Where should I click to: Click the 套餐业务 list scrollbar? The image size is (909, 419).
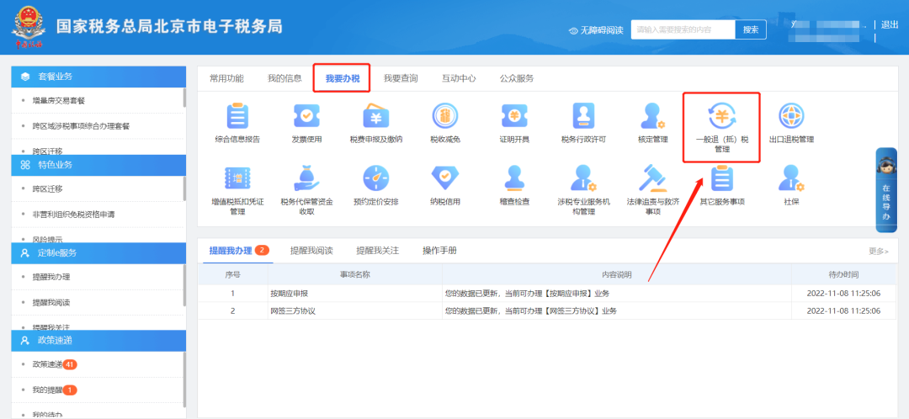click(x=184, y=98)
